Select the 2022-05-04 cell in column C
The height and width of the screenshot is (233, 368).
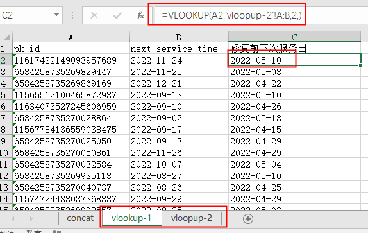click(294, 164)
